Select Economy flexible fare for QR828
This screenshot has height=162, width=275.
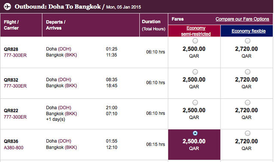pyautogui.click(x=247, y=41)
